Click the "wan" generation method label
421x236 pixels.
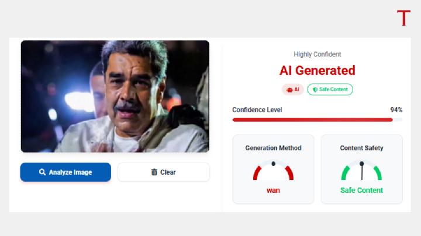(x=273, y=191)
